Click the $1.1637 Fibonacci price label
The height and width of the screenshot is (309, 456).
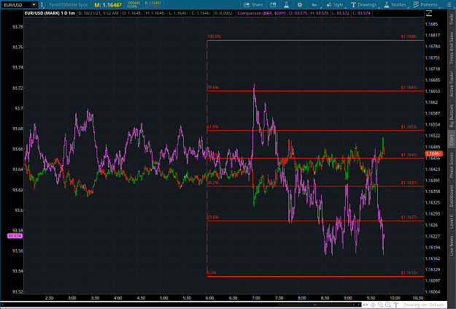pyautogui.click(x=409, y=183)
